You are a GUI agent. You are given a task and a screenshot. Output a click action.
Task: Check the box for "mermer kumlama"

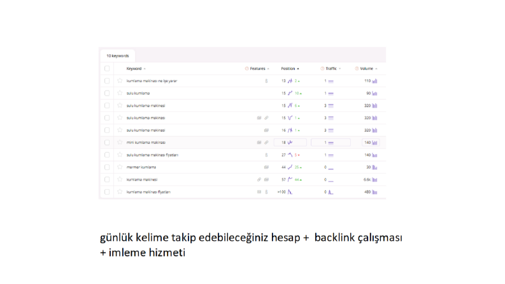point(107,167)
